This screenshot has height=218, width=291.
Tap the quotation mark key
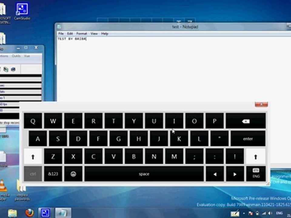point(219,138)
